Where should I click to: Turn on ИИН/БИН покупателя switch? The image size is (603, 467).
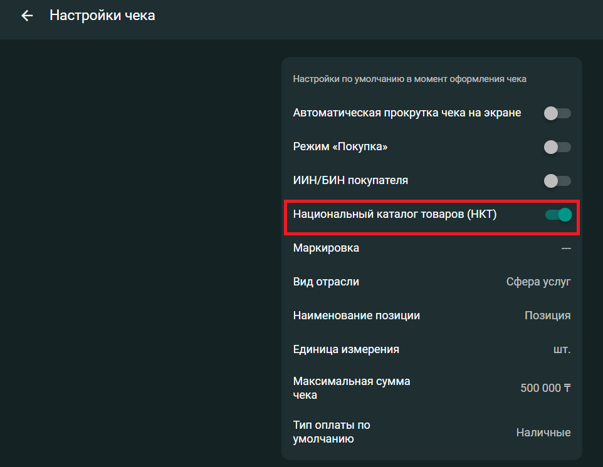click(x=557, y=181)
